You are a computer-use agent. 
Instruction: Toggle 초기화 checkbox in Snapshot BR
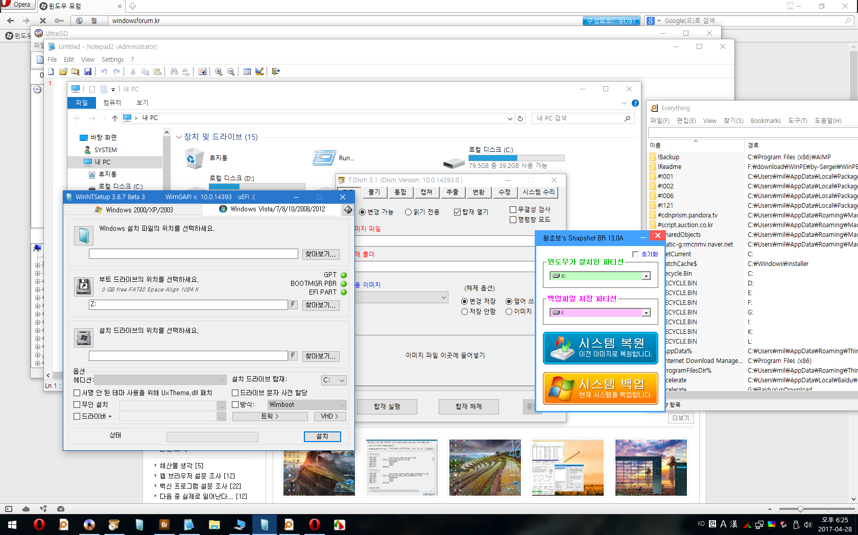[x=635, y=254]
